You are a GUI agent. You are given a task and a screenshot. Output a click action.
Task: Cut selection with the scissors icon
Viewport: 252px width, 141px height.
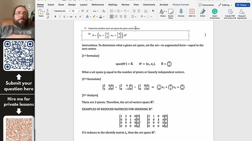coord(47,10)
